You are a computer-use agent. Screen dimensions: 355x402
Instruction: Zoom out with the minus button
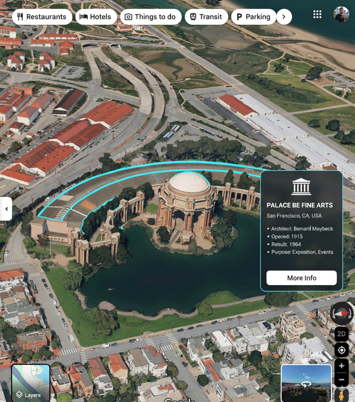click(x=342, y=379)
